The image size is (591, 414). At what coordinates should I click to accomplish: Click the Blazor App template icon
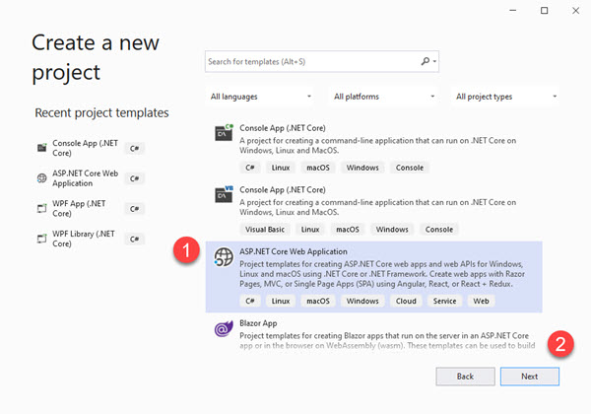click(x=224, y=329)
